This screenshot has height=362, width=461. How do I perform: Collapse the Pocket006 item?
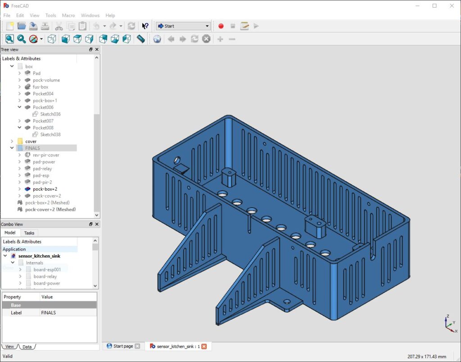point(19,107)
